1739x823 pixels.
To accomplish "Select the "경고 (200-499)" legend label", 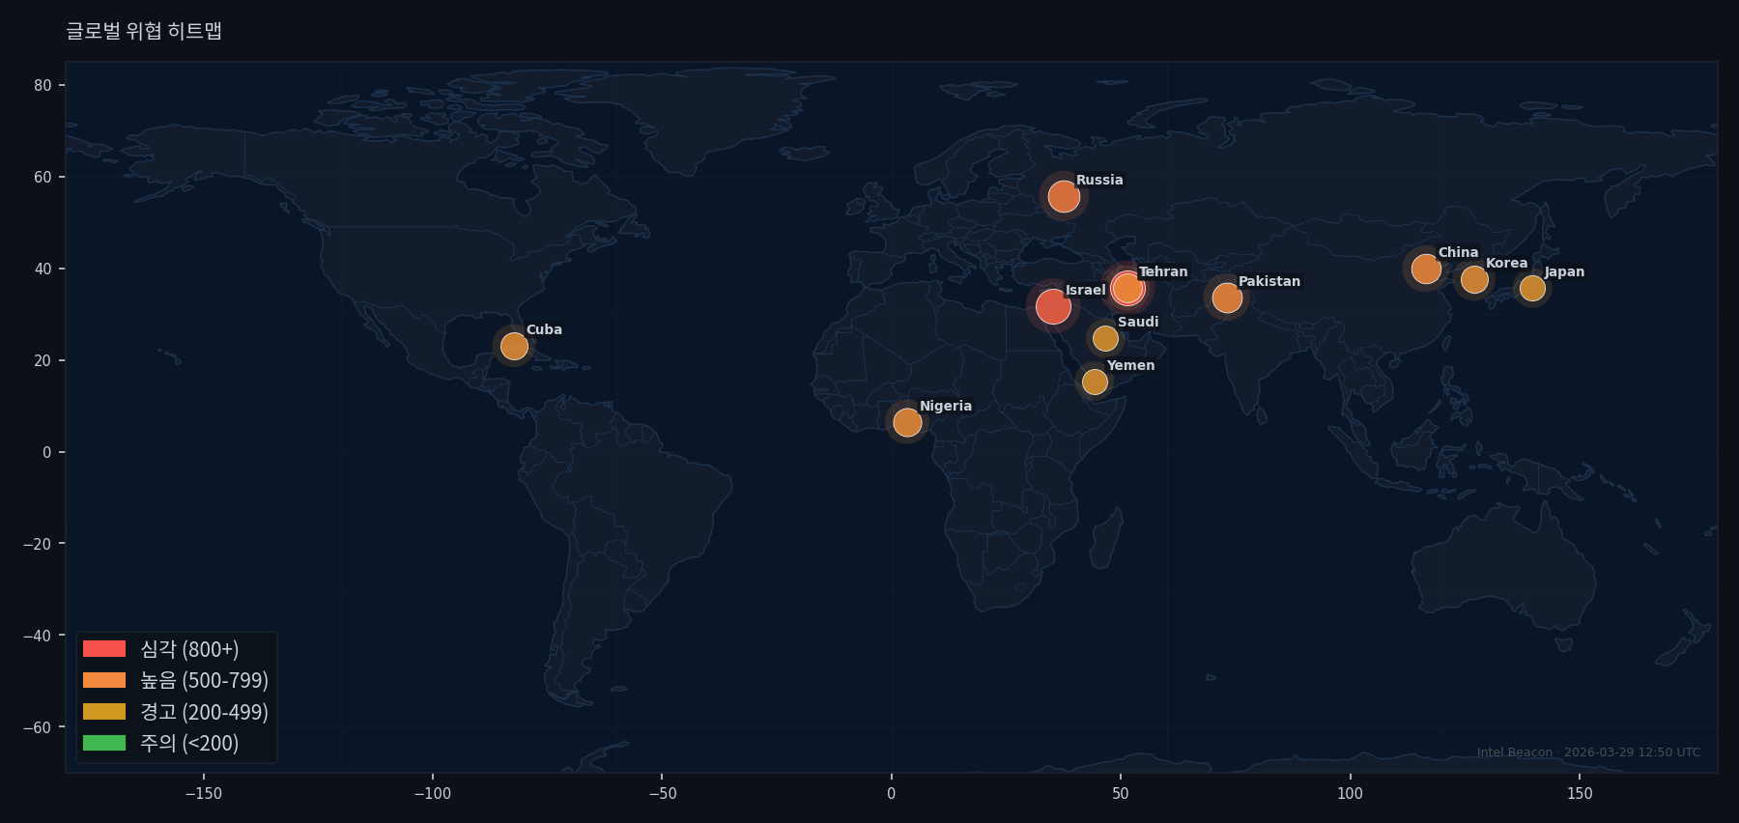I will [204, 712].
